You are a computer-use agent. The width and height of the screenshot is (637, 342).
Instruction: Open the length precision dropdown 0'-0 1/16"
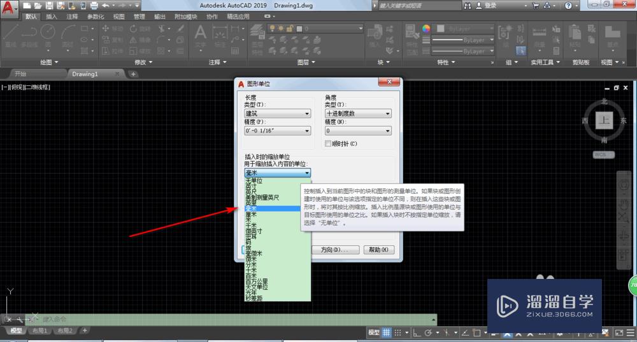pyautogui.click(x=278, y=131)
